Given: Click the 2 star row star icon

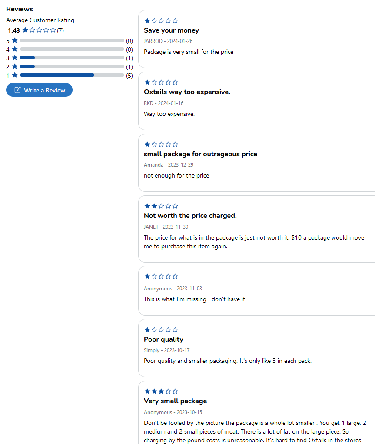Looking at the screenshot, I should pyautogui.click(x=15, y=66).
